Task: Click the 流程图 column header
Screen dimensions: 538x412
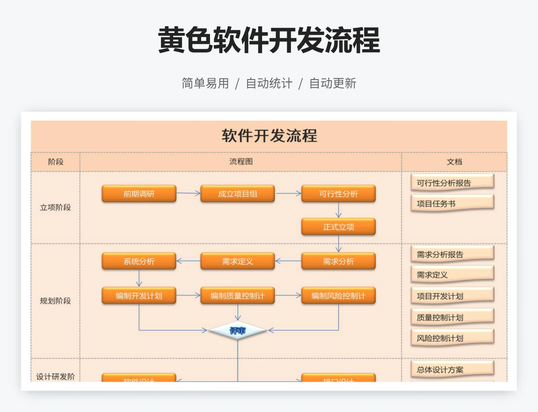Action: [240, 162]
